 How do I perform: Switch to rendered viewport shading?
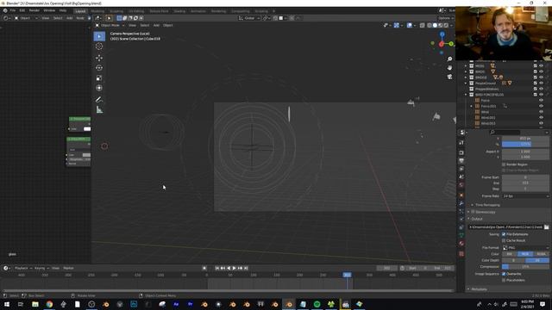446,25
